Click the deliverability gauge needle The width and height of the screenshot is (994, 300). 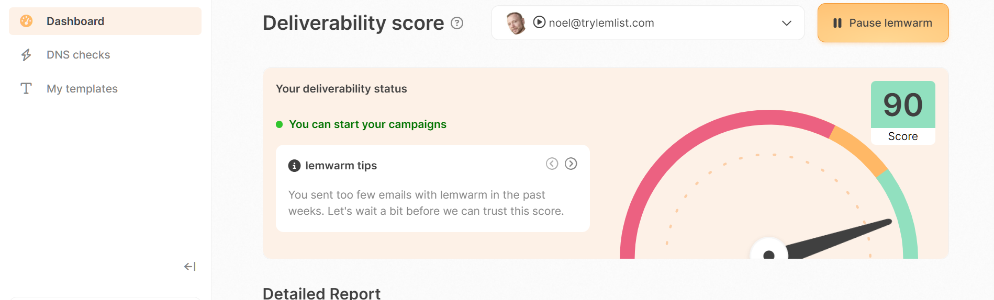[x=837, y=237]
